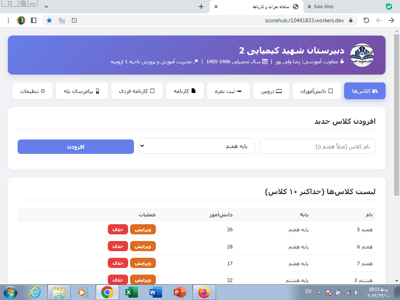
Task: Click the scrollbar down arrow
Action: 396,281
